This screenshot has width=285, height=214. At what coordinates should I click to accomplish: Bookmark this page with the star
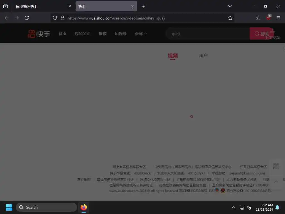coord(230,18)
